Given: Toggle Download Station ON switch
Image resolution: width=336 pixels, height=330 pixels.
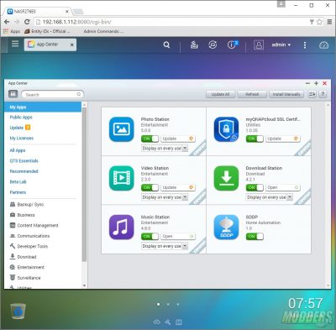Looking at the screenshot, I should [255, 187].
